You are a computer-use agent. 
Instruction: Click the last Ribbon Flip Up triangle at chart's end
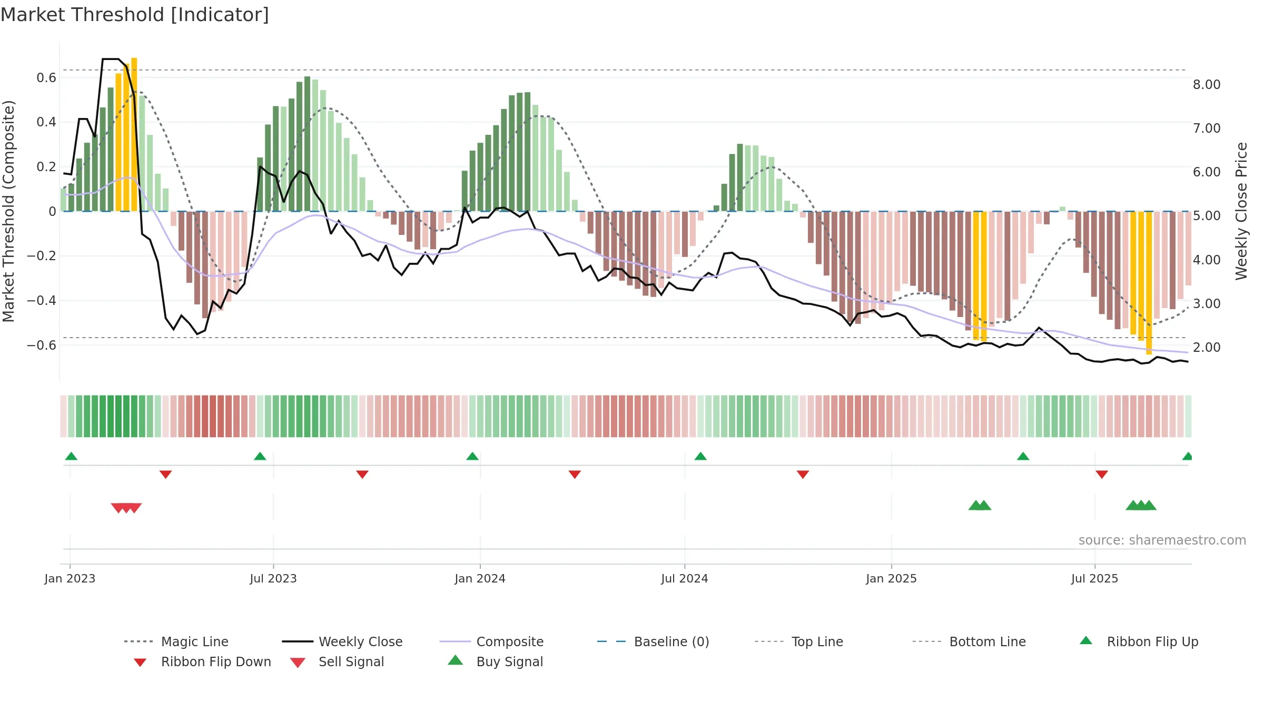[1187, 456]
